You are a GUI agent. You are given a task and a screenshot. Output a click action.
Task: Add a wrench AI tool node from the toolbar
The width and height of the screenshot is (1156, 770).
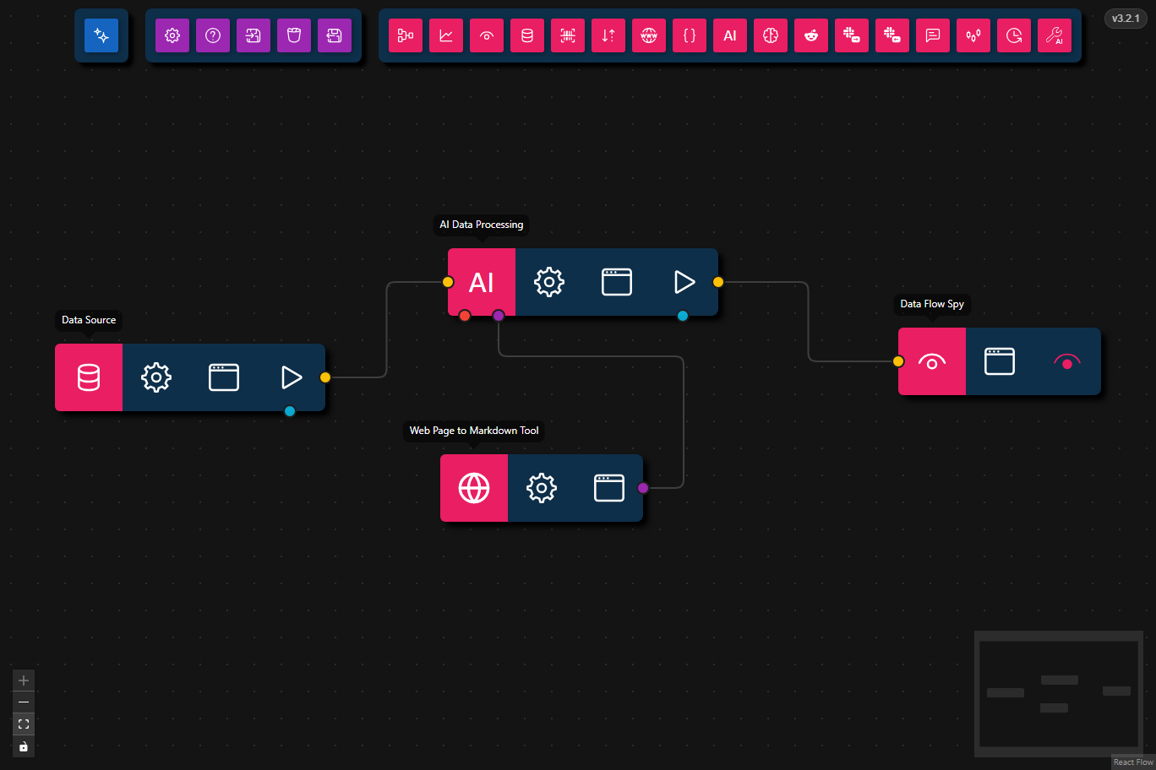[x=1055, y=35]
